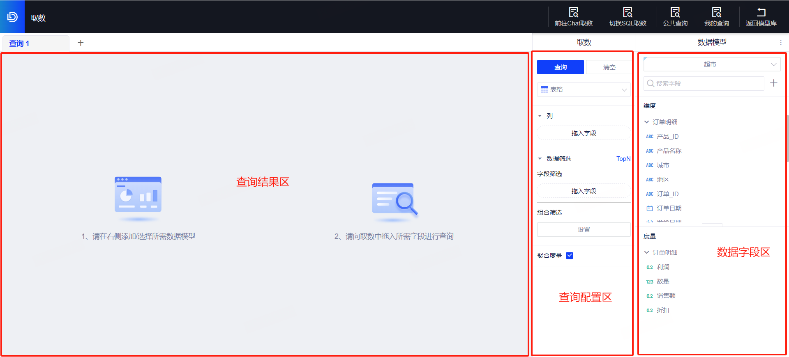Image resolution: width=789 pixels, height=357 pixels.
Task: Click the TopN link
Action: (x=623, y=159)
